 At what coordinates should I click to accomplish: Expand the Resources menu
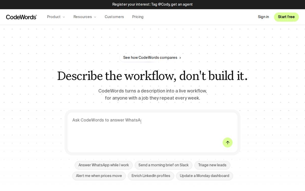tap(85, 17)
